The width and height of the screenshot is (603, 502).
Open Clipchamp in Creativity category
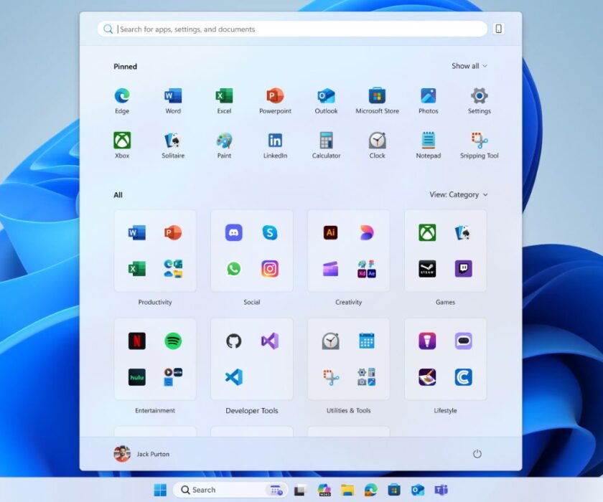[330, 268]
